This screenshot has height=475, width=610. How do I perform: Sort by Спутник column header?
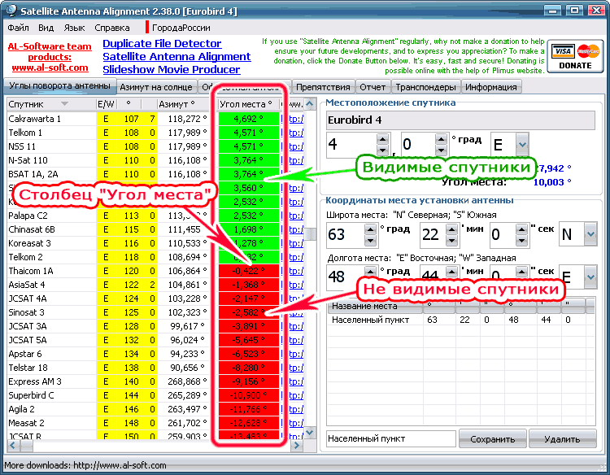[50, 104]
